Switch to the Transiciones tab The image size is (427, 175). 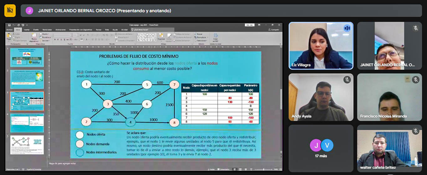tap(47, 30)
